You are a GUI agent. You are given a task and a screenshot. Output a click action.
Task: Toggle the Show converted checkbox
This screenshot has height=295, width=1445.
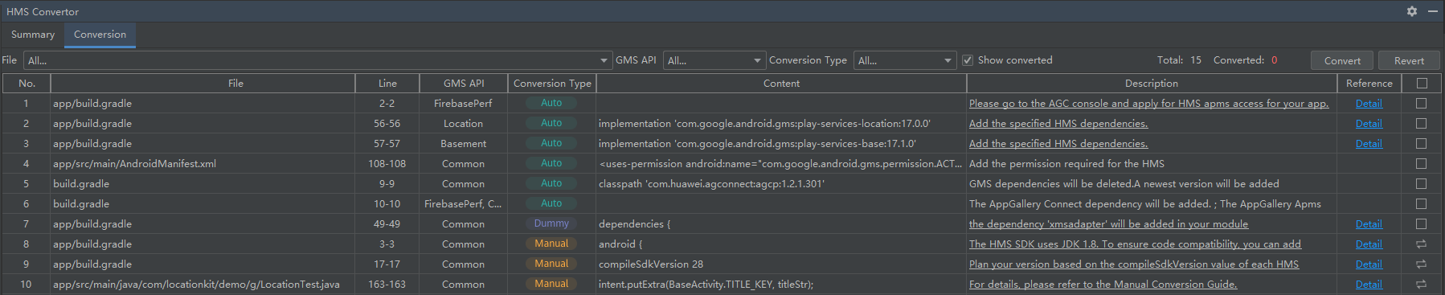pyautogui.click(x=968, y=60)
